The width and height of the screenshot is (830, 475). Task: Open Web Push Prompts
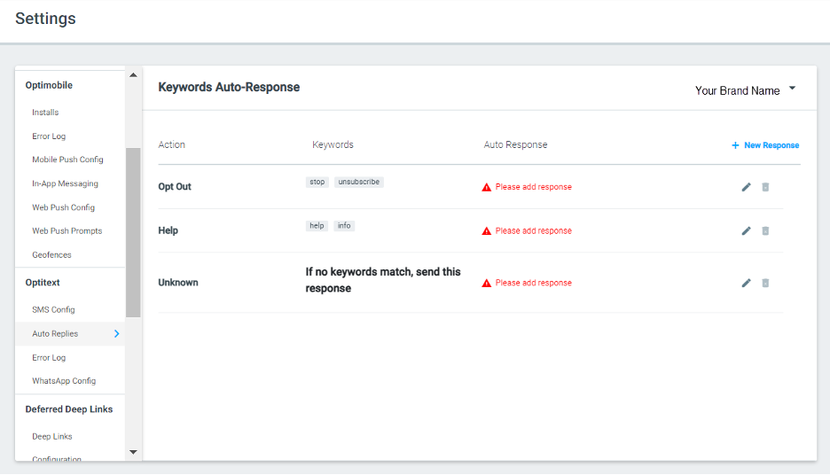pos(67,230)
